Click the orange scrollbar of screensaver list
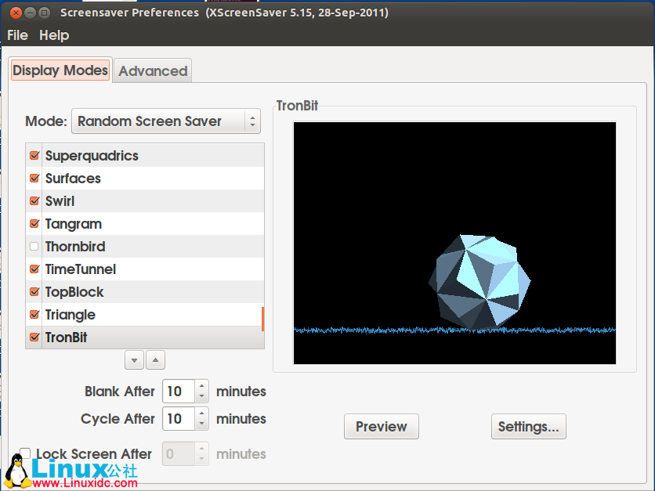 pyautogui.click(x=262, y=318)
